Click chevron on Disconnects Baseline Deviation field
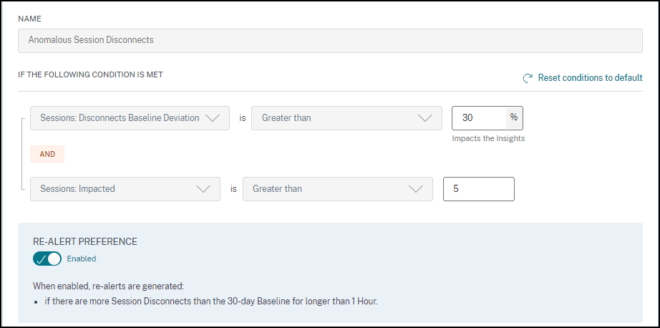The height and width of the screenshot is (328, 660). [x=213, y=118]
